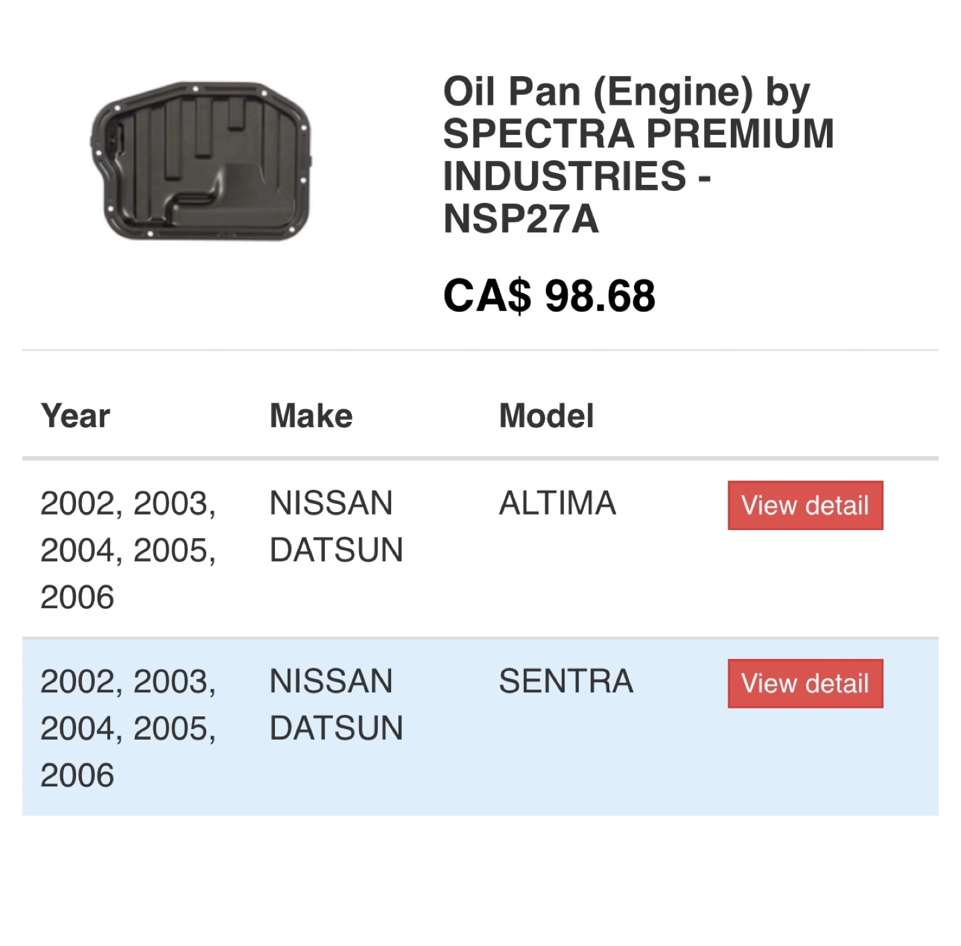Select the CA$ 98.68 price text
Image resolution: width=961 pixels, height=946 pixels.
[549, 296]
